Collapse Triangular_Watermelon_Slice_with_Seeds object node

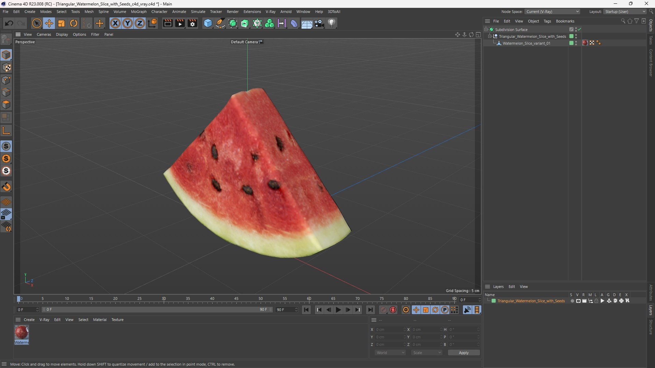click(490, 36)
